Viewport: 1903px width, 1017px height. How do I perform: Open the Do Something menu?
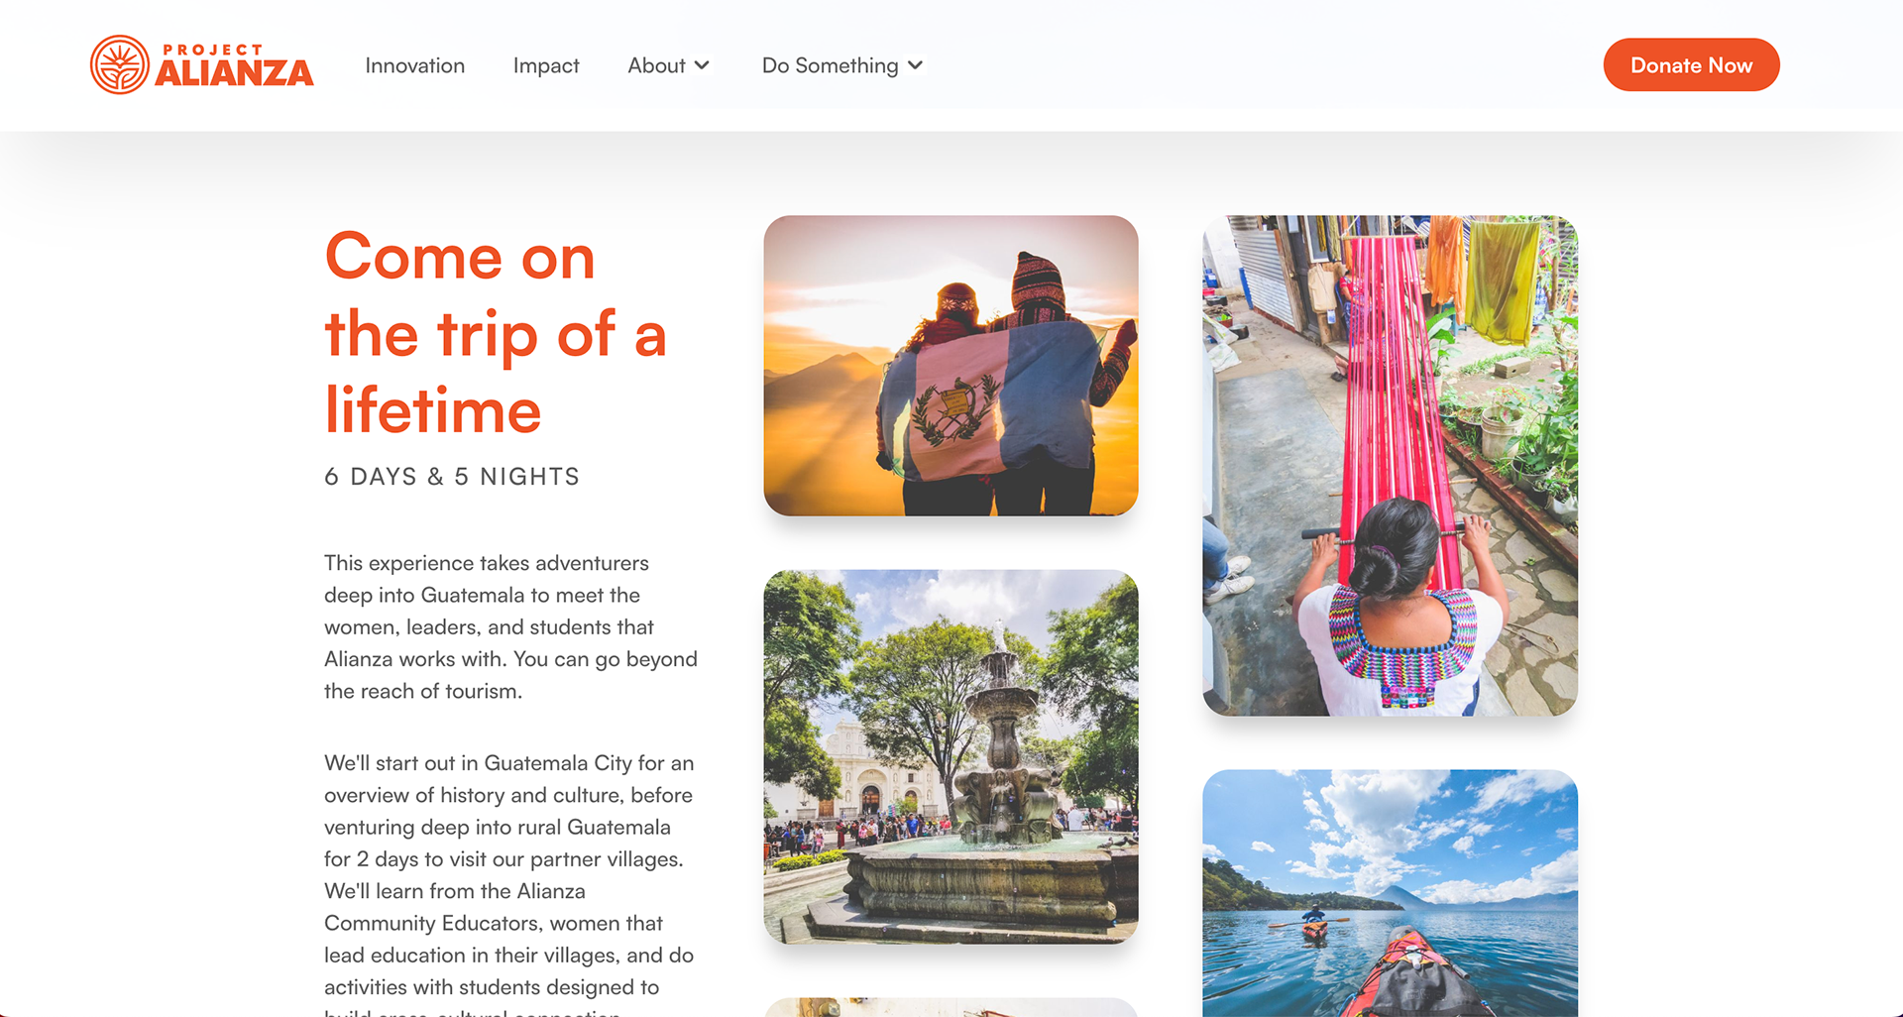831,65
